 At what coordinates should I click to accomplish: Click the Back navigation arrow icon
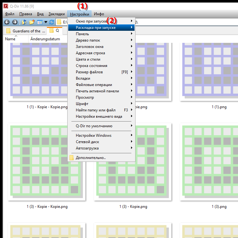coord(7,22)
